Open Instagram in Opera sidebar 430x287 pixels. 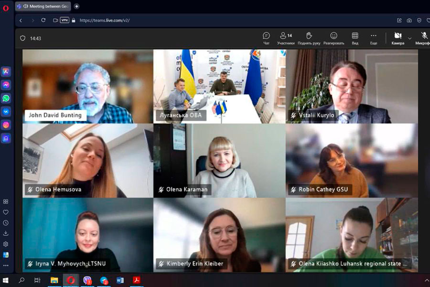click(x=6, y=125)
